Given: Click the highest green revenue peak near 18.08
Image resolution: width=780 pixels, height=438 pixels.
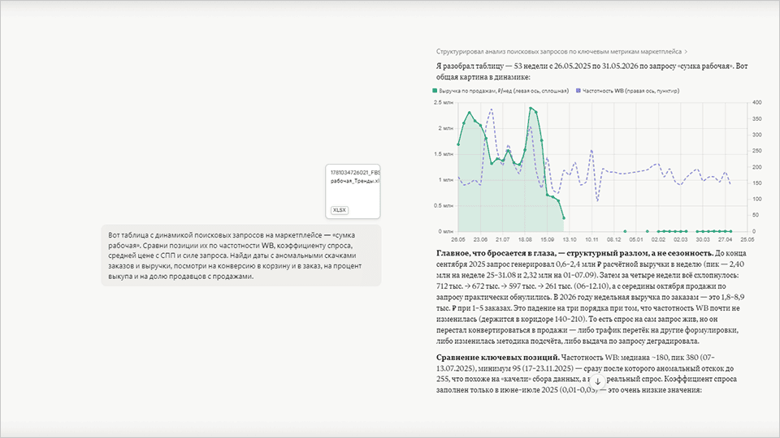Looking at the screenshot, I should (x=531, y=108).
